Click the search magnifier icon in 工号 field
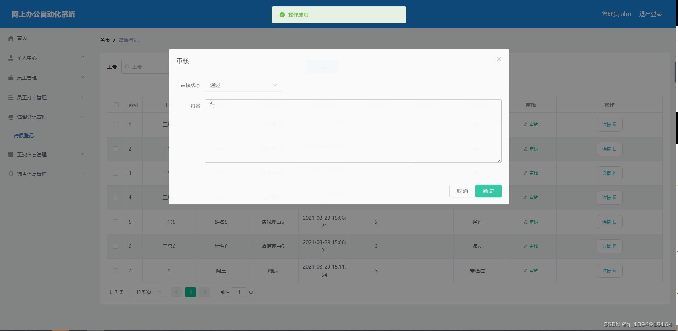The image size is (678, 331). click(128, 67)
